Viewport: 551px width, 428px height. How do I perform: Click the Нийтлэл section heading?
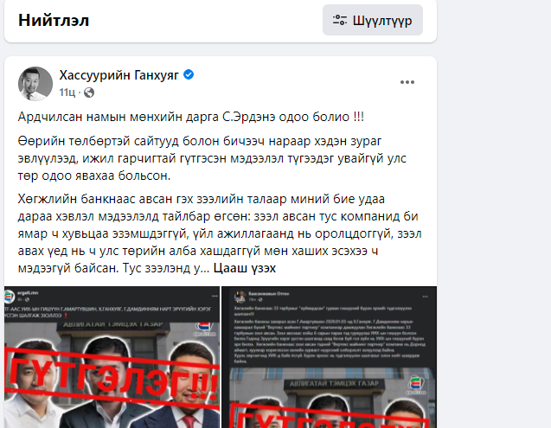click(54, 20)
